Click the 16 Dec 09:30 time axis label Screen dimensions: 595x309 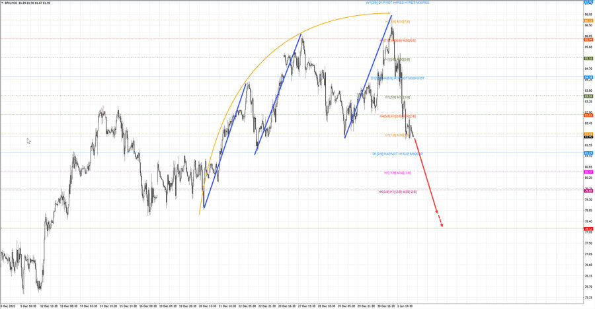pyautogui.click(x=147, y=306)
